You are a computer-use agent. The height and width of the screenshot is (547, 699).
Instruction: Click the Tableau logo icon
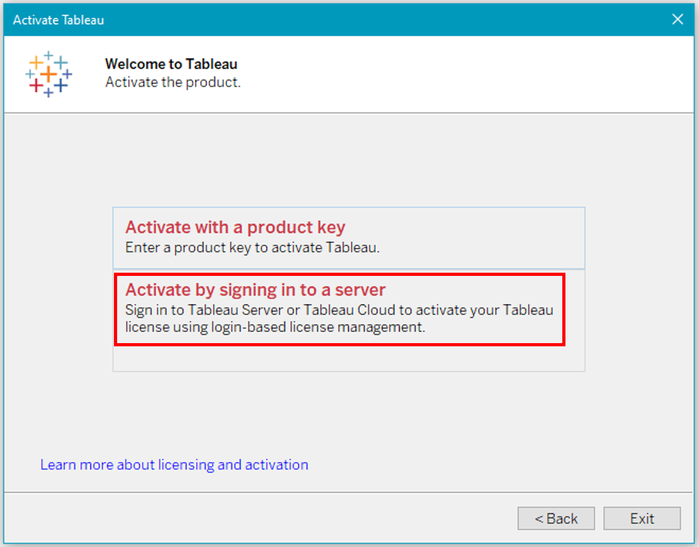coord(48,74)
